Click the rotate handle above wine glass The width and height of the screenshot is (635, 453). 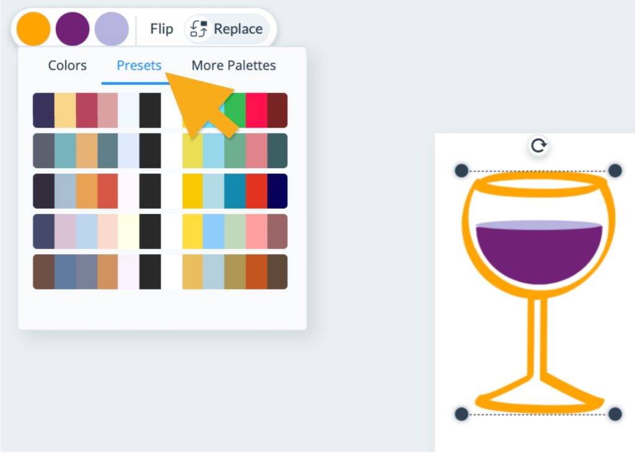click(539, 146)
